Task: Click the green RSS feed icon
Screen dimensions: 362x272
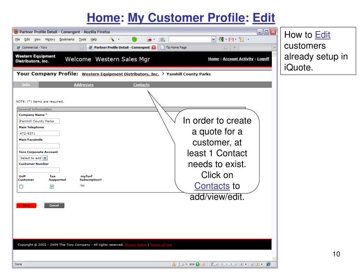Action: (x=134, y=39)
